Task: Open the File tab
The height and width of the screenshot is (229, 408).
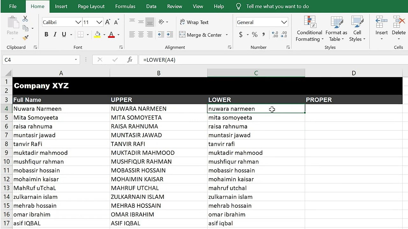Action: point(13,6)
